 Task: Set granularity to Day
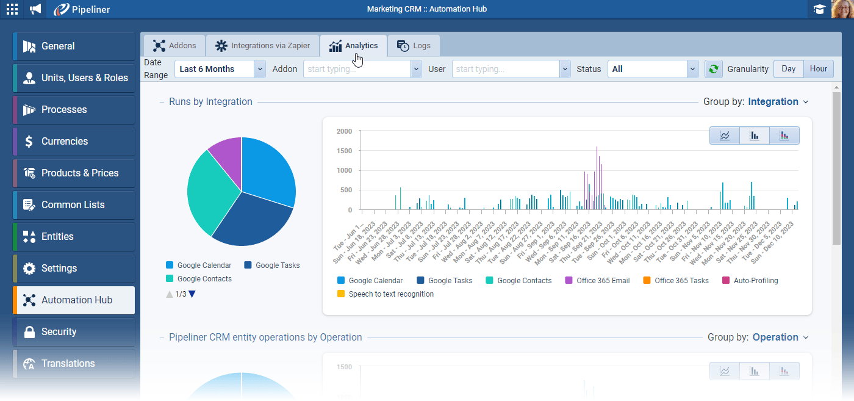pyautogui.click(x=788, y=69)
